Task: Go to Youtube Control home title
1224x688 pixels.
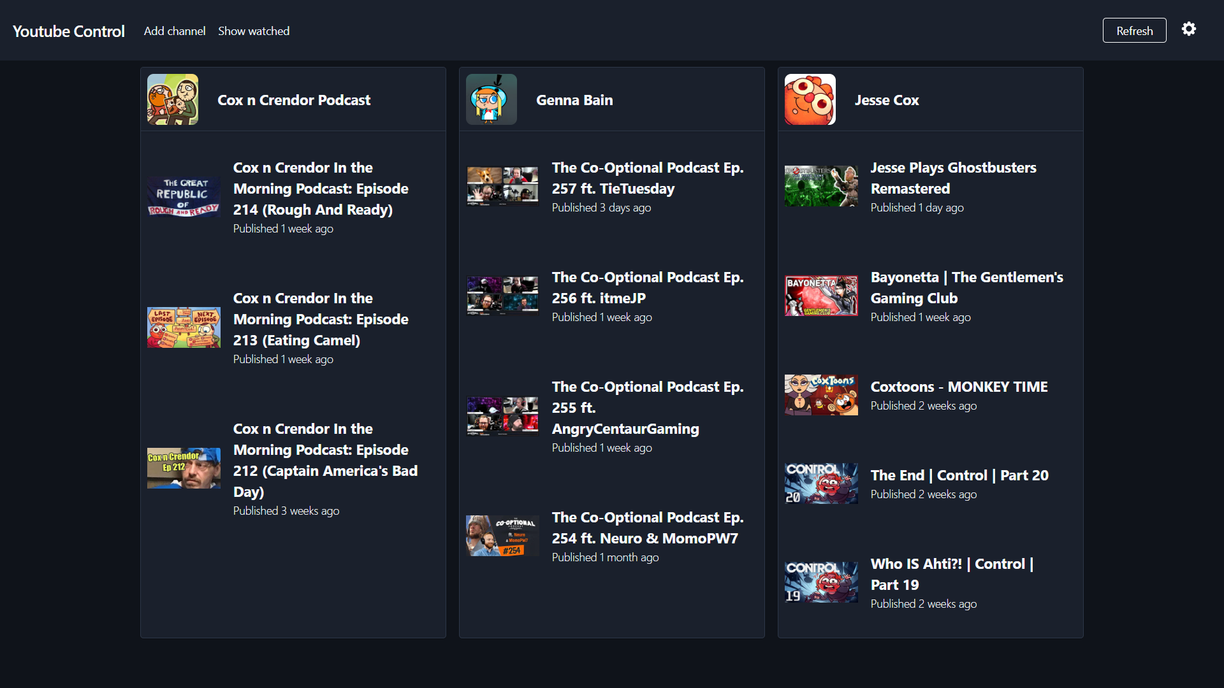Action: [x=69, y=31]
